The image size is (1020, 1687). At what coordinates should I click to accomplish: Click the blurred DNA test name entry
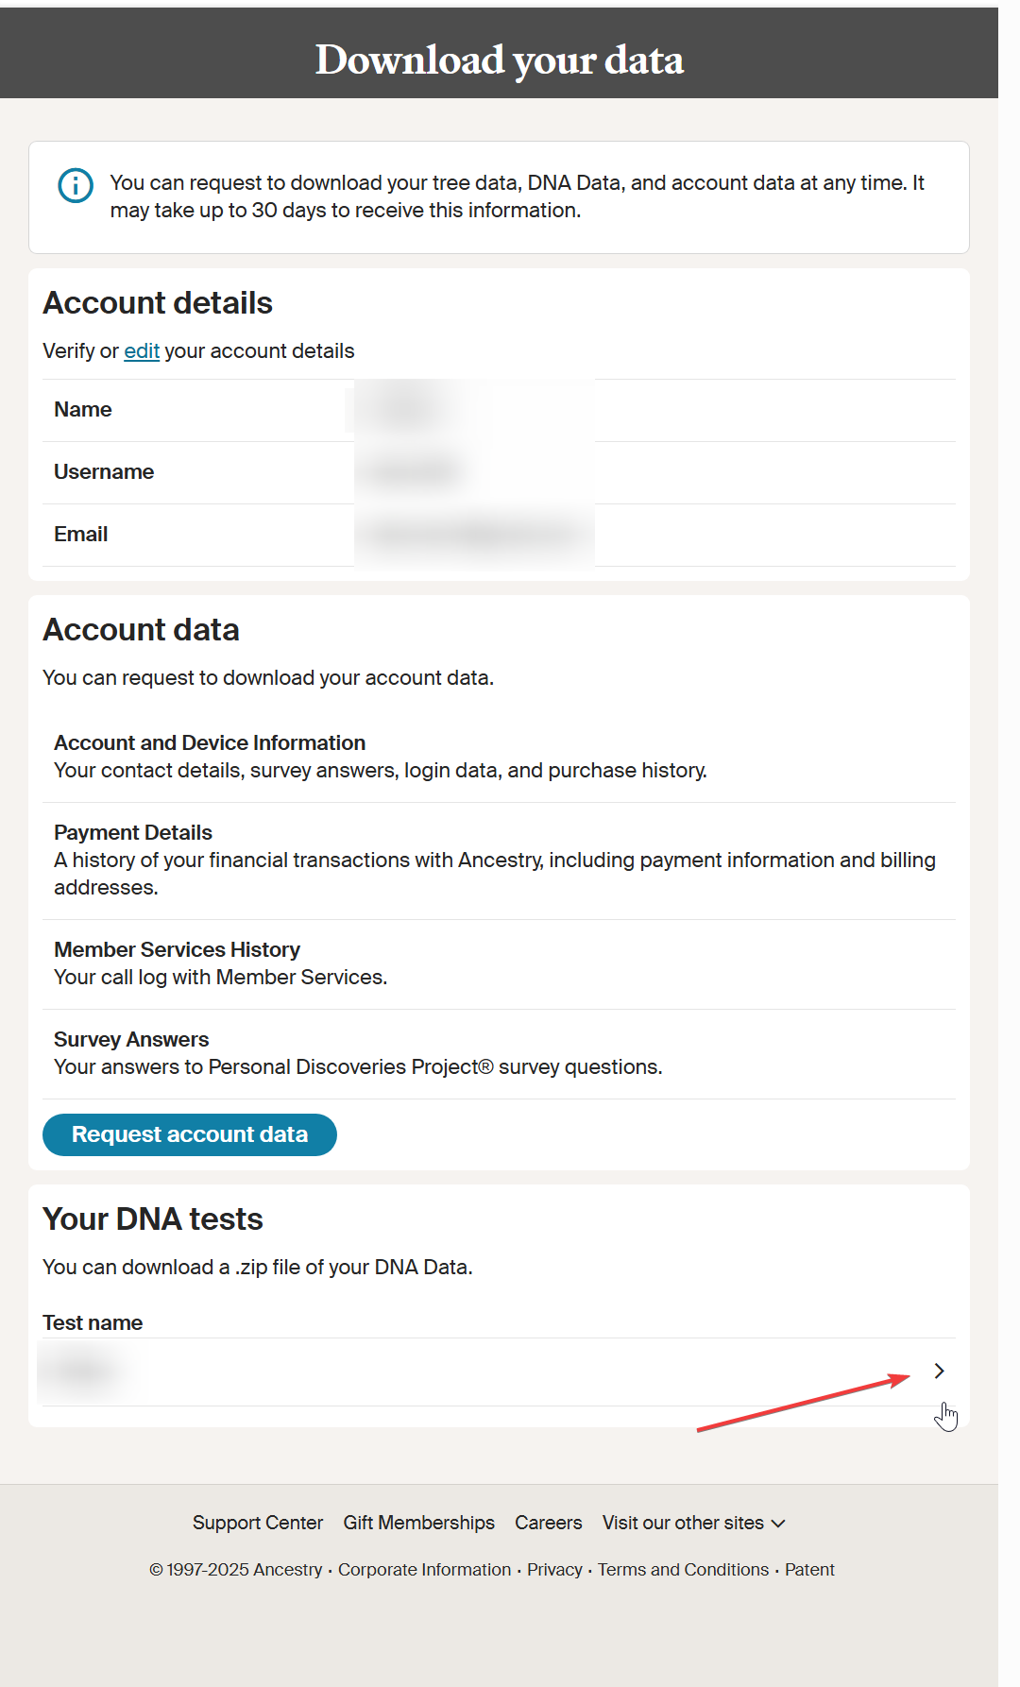pos(83,1371)
